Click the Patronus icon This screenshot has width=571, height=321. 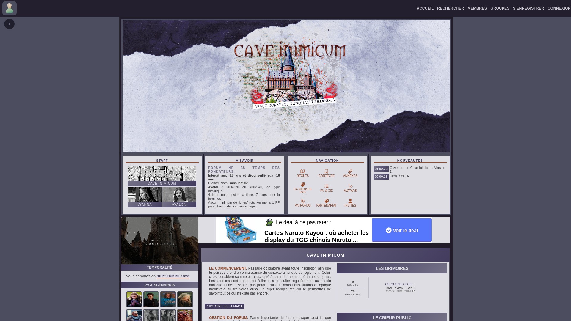coord(303,201)
